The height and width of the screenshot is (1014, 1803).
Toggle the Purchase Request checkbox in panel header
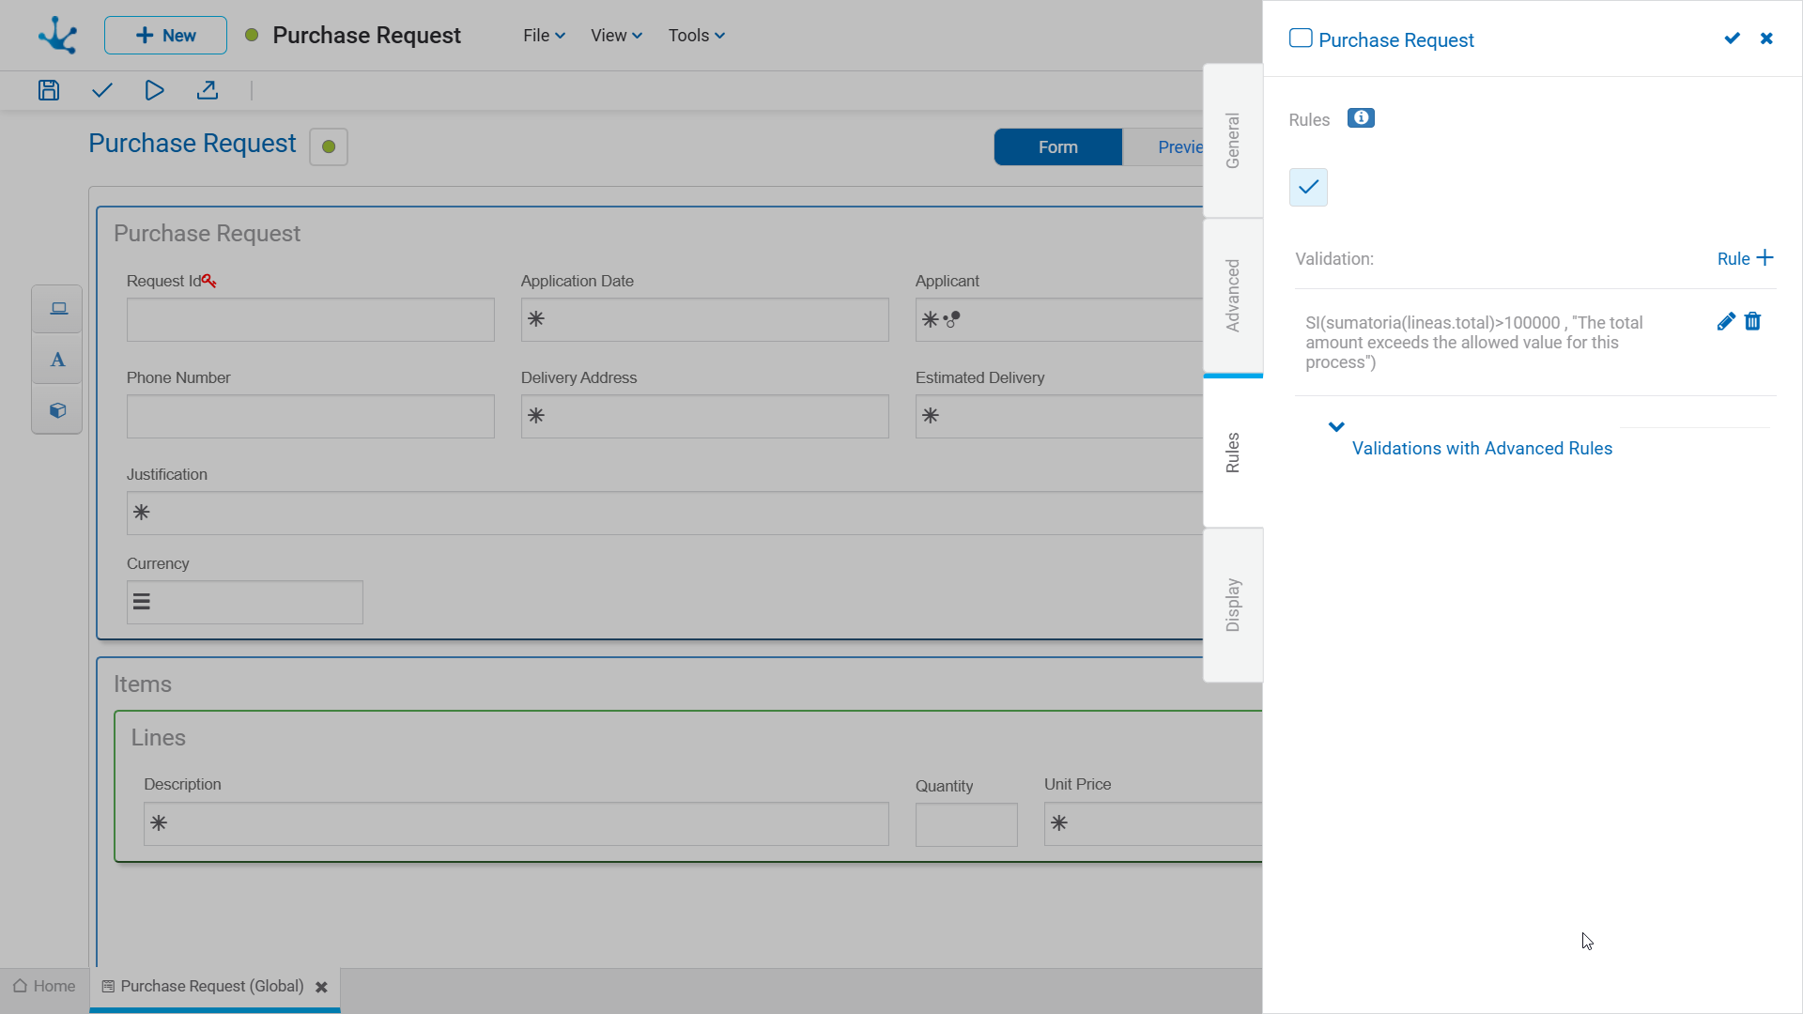pyautogui.click(x=1301, y=38)
